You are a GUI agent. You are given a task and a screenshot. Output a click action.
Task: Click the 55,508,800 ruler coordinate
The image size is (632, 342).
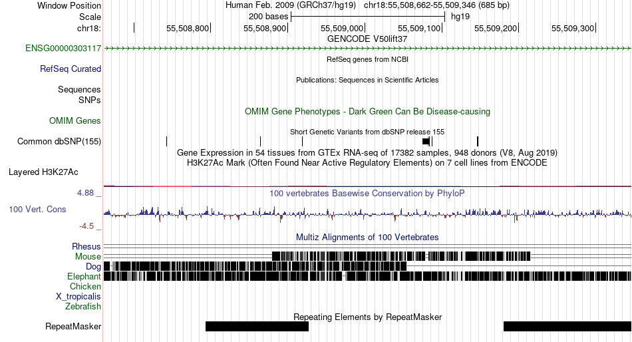[188, 29]
